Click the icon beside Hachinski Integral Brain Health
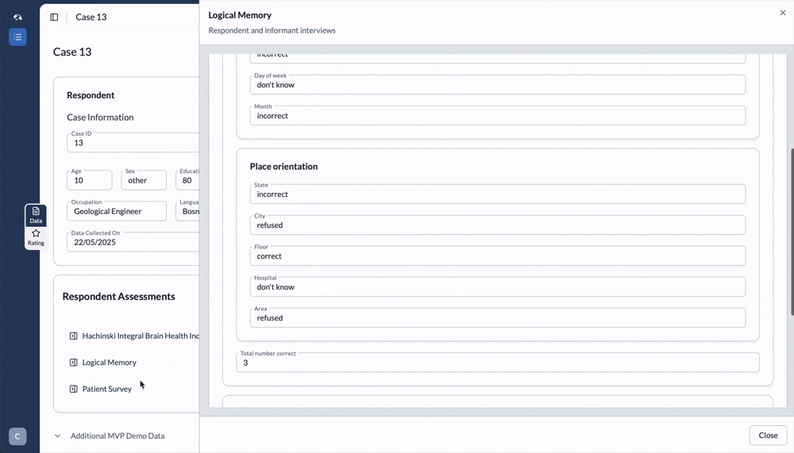Image resolution: width=794 pixels, height=453 pixels. pos(73,336)
